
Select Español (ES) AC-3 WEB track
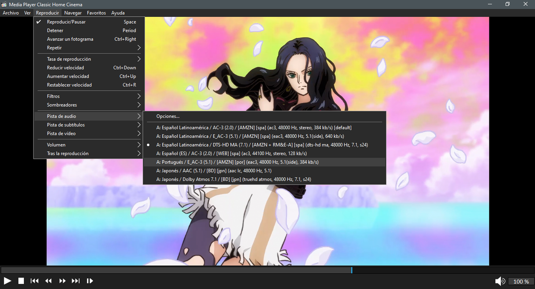[264, 153]
